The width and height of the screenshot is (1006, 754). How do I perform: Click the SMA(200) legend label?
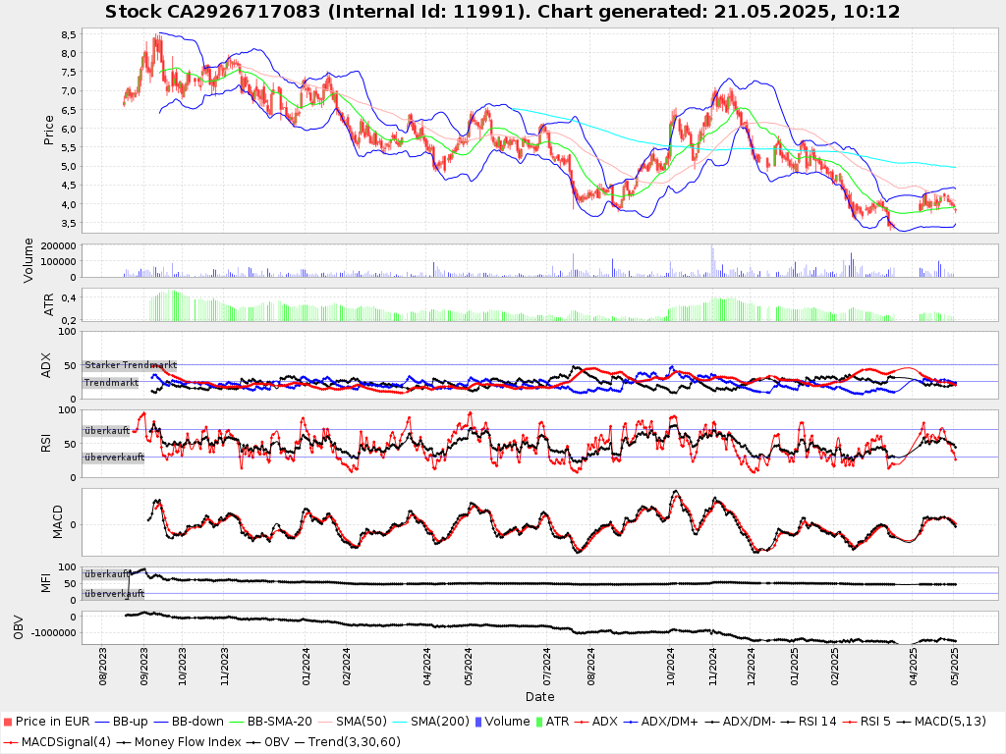pos(440,722)
